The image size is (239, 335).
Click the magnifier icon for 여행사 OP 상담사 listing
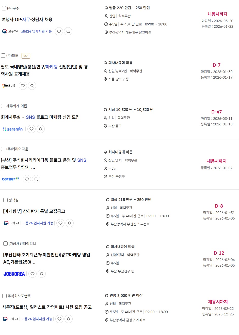click(68, 31)
